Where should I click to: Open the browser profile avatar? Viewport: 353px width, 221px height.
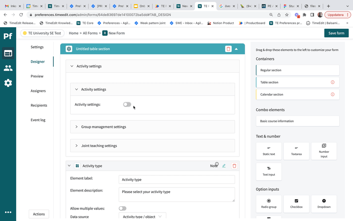[x=320, y=15]
